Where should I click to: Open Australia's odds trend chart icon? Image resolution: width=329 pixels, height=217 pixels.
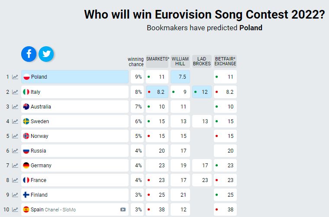15,107
